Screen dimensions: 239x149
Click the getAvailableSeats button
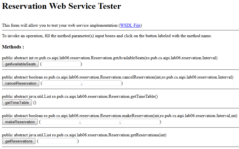(20, 64)
